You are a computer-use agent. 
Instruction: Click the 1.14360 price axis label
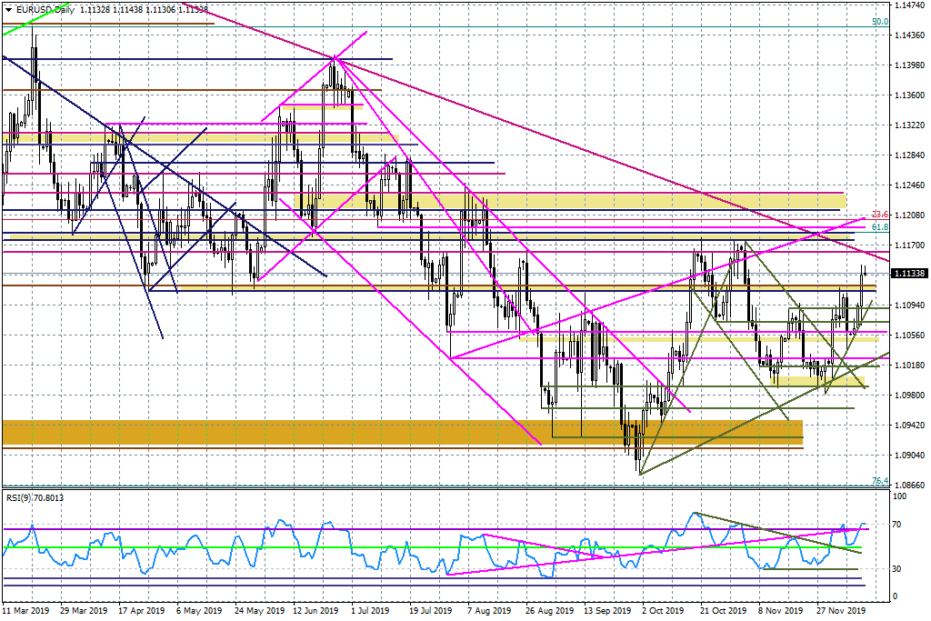pos(909,35)
